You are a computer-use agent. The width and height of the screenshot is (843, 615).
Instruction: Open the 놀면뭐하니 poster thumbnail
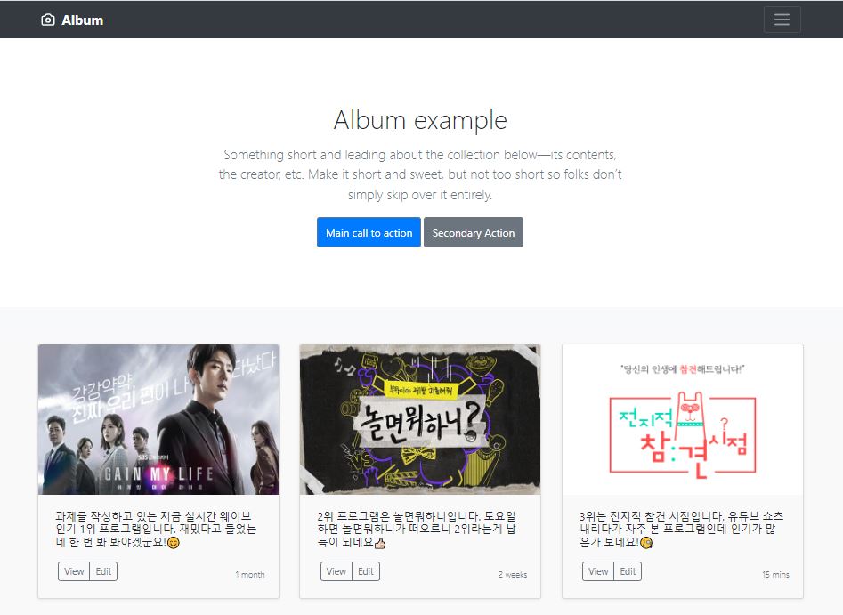[x=420, y=419]
